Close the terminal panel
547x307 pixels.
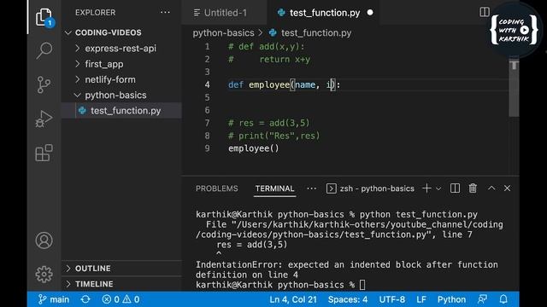tap(507, 188)
